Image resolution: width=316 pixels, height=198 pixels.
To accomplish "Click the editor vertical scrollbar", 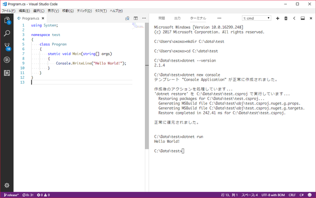I will coord(147,86).
